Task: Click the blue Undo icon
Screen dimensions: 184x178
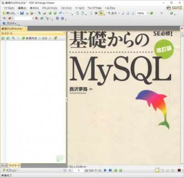Action: pyautogui.click(x=61, y=13)
